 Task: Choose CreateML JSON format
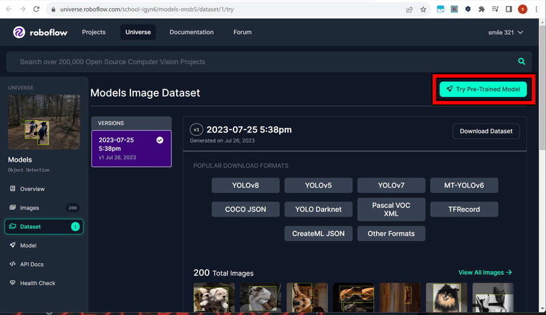[x=318, y=234]
